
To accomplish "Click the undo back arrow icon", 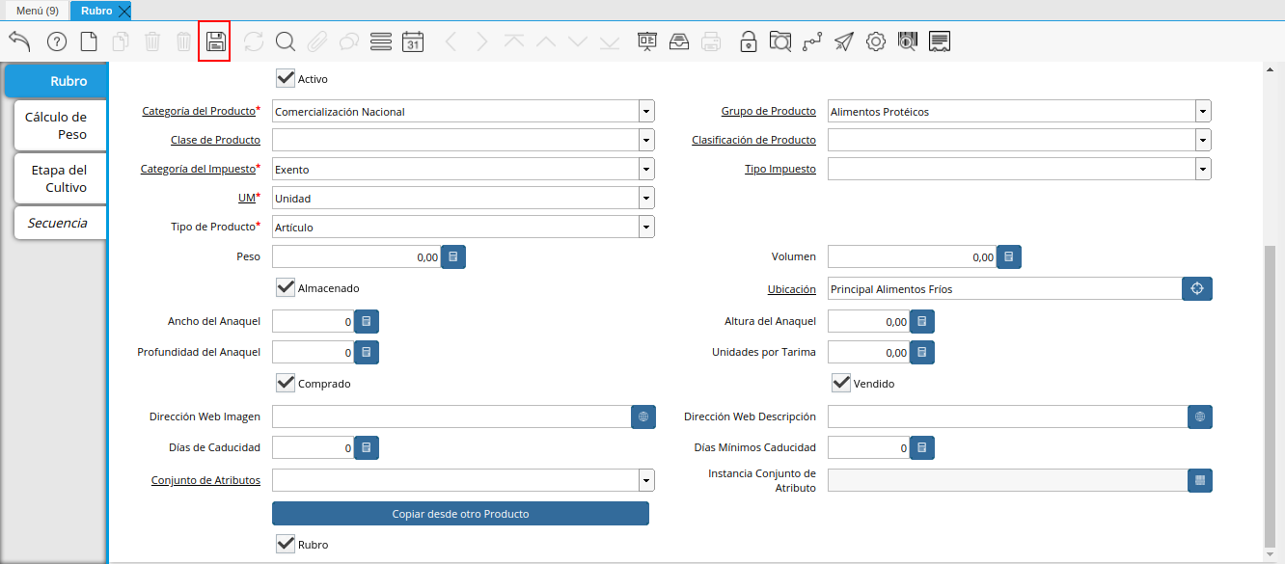I will (x=20, y=41).
